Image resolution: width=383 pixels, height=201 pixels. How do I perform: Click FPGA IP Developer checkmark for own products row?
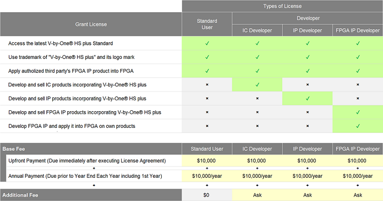pyautogui.click(x=358, y=126)
